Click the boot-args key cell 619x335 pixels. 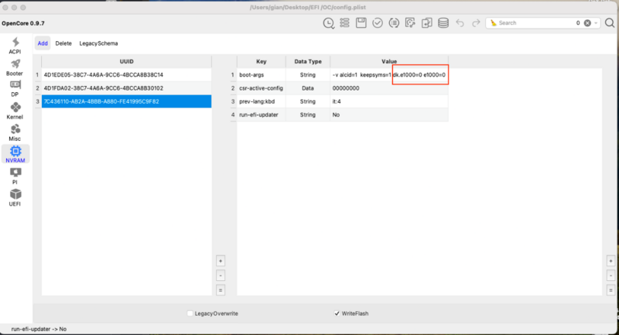(262, 75)
